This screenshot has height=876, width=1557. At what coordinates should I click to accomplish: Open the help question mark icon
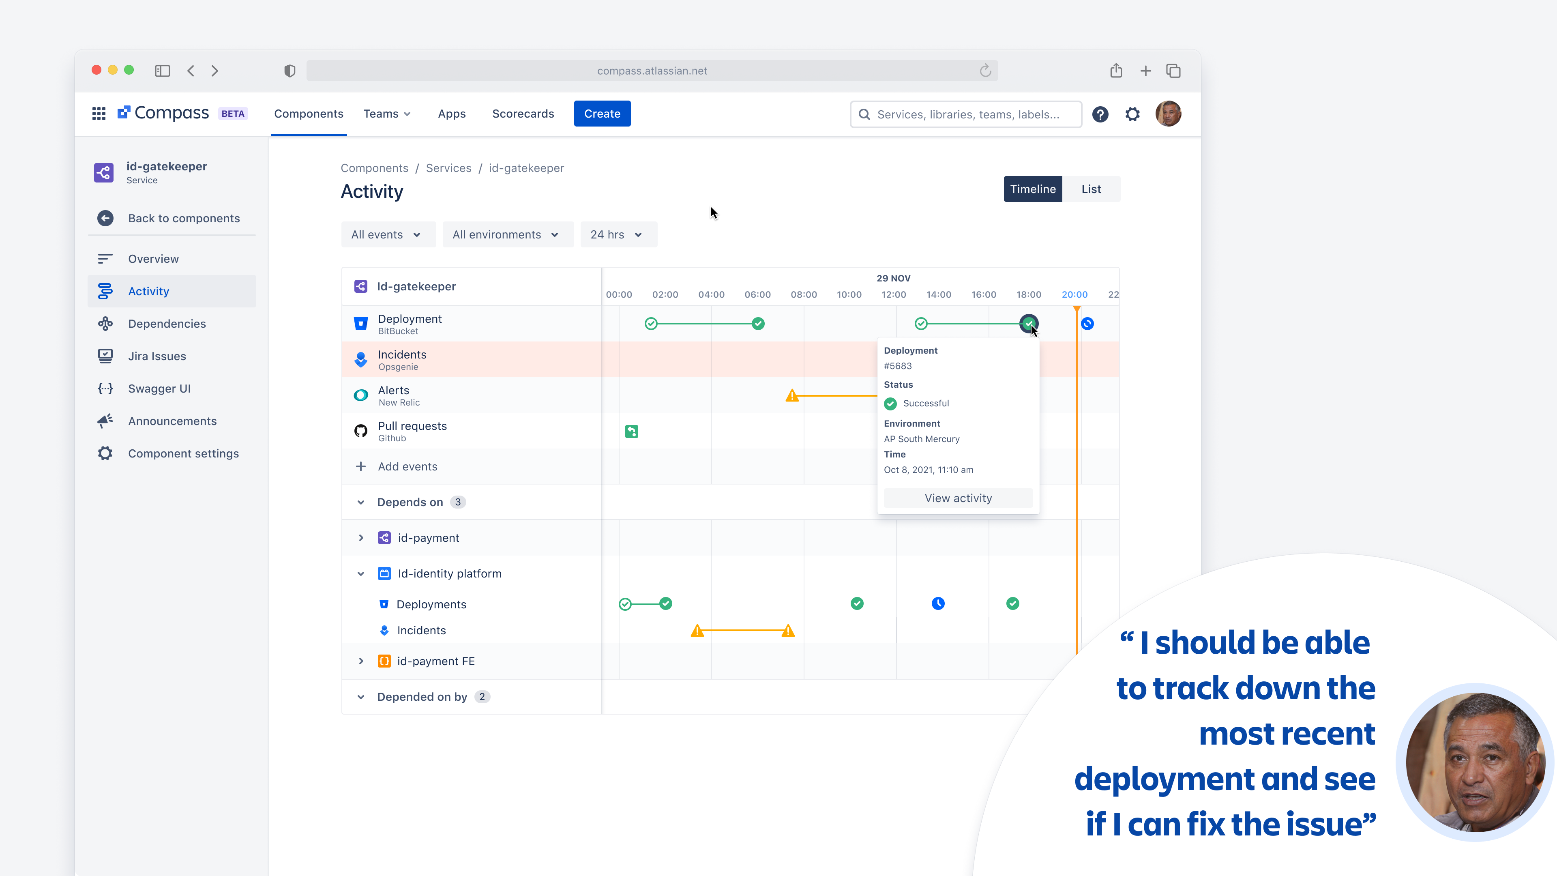(1100, 114)
